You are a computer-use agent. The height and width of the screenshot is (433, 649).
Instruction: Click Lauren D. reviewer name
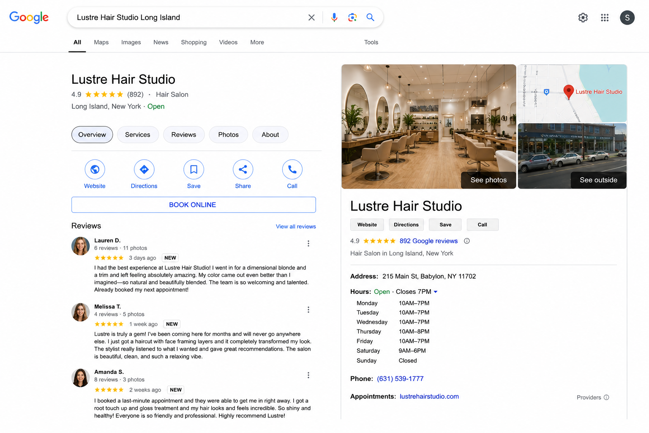107,241
